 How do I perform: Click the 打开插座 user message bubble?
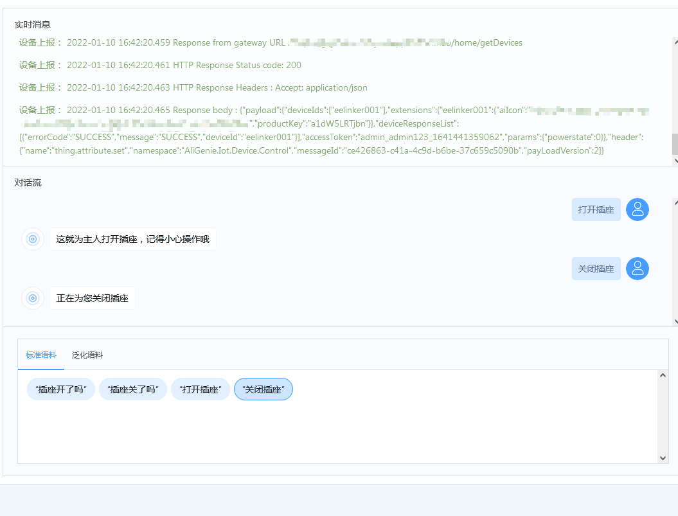coord(596,209)
